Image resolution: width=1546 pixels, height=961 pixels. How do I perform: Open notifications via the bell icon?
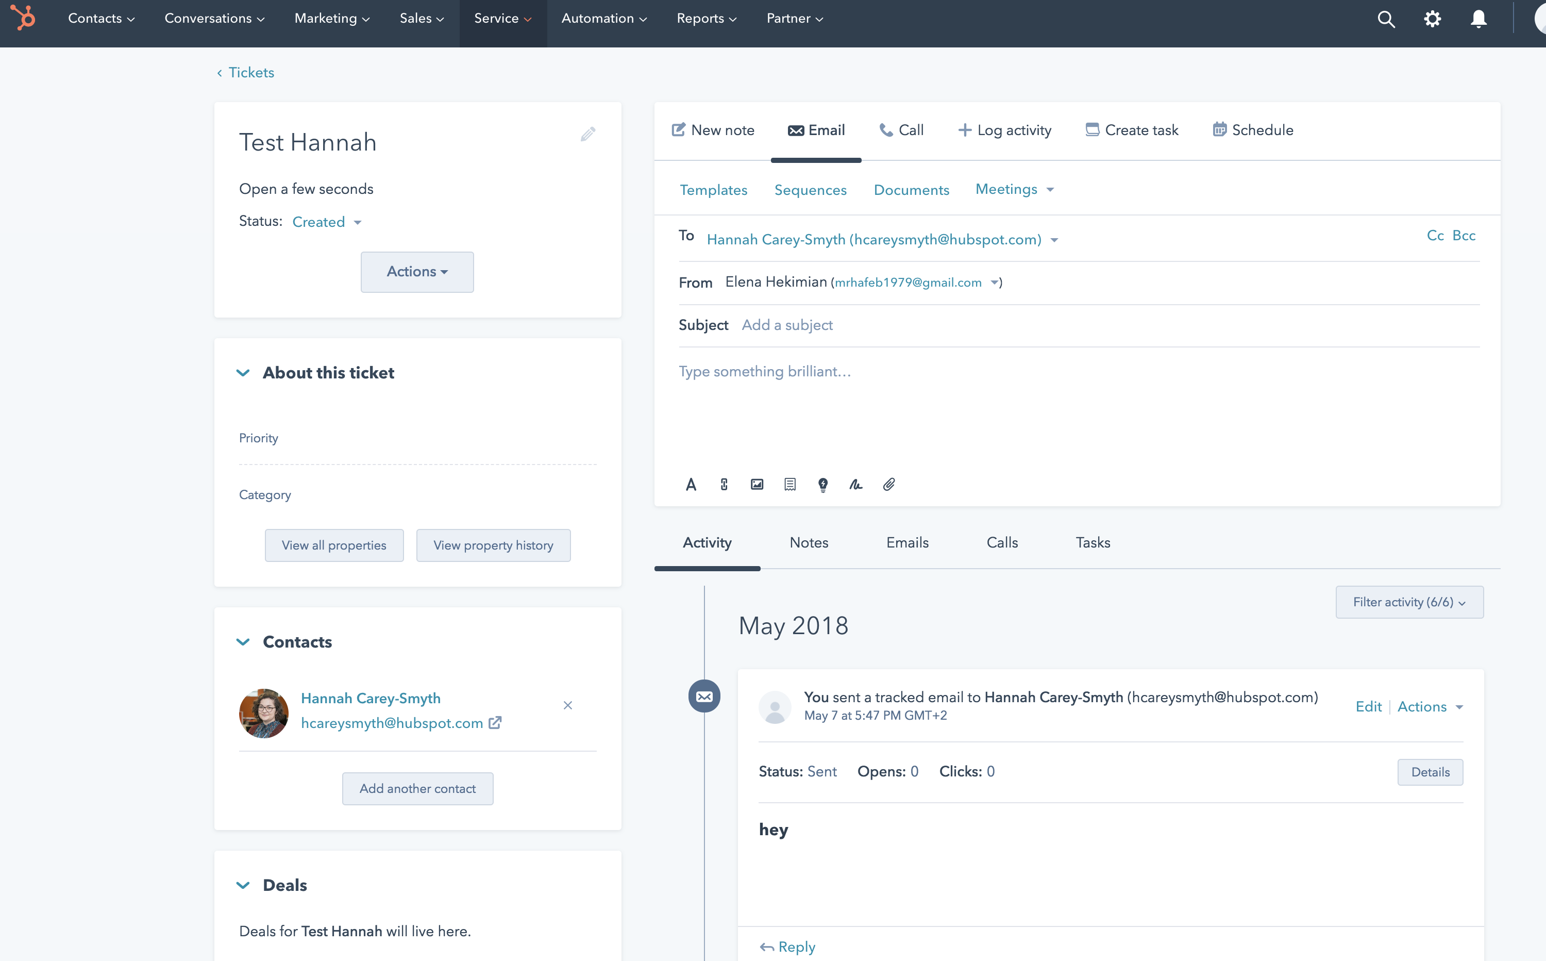coord(1477,19)
